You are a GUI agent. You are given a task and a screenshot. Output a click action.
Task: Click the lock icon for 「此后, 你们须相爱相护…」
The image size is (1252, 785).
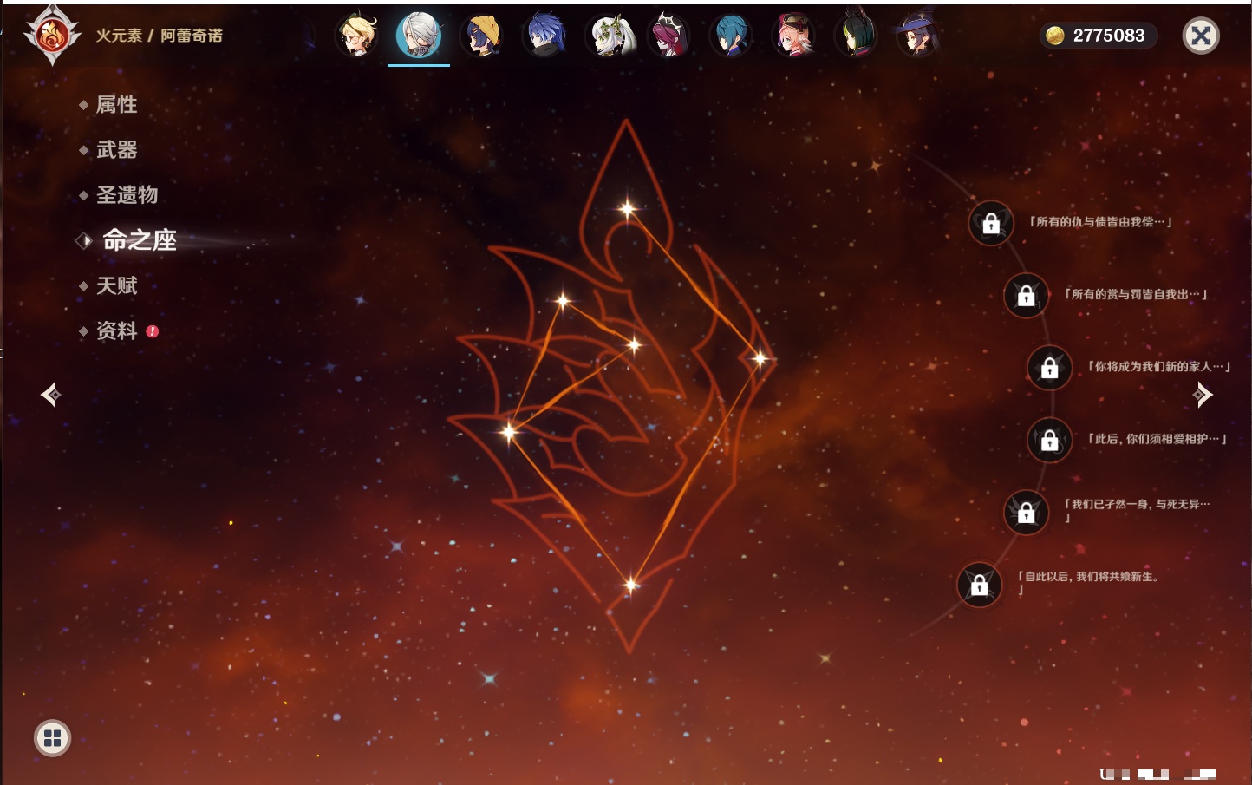[1049, 440]
